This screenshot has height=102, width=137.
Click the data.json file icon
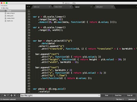coord(5,16)
